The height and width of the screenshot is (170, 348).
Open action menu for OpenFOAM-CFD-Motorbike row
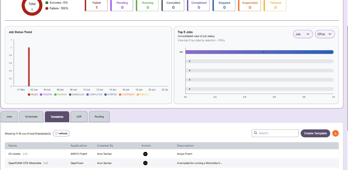(145, 163)
